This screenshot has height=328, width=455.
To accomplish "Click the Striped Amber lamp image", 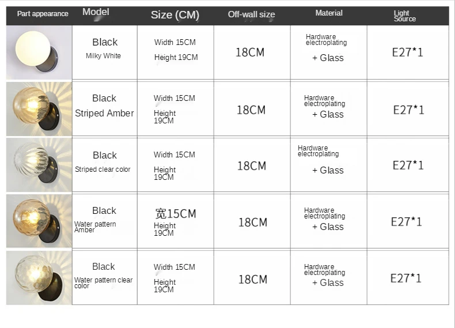I will 39,109.
